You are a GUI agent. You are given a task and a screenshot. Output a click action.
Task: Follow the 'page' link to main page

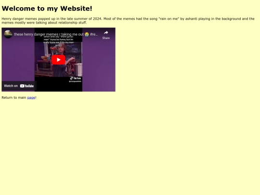31,97
